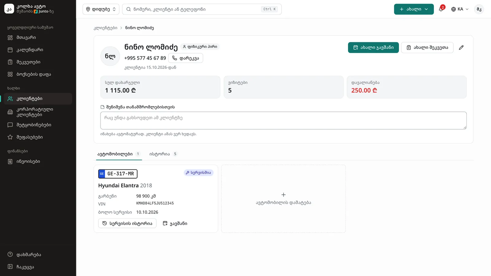Click ახალი შეკვეთა button
491x276 pixels.
(x=427, y=48)
